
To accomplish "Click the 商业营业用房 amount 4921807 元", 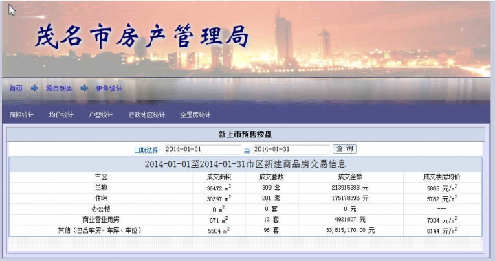I will pos(350,219).
